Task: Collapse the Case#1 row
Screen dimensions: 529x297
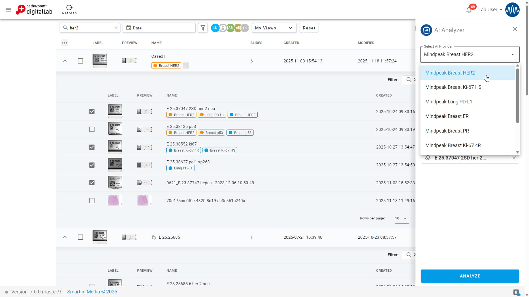Action: (x=65, y=61)
